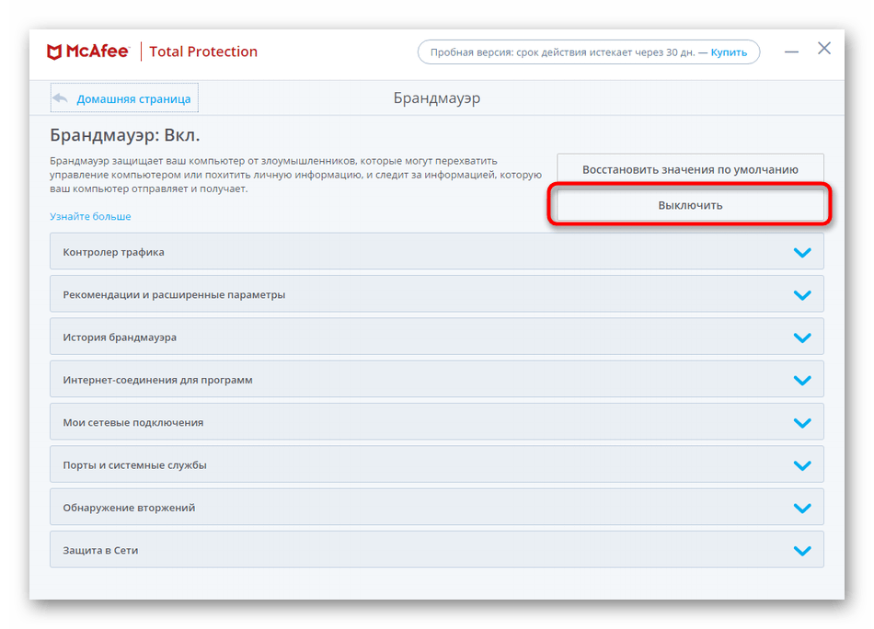The image size is (874, 629).
Task: Click the chevron icon on Порты и системные службы
Action: coord(802,465)
